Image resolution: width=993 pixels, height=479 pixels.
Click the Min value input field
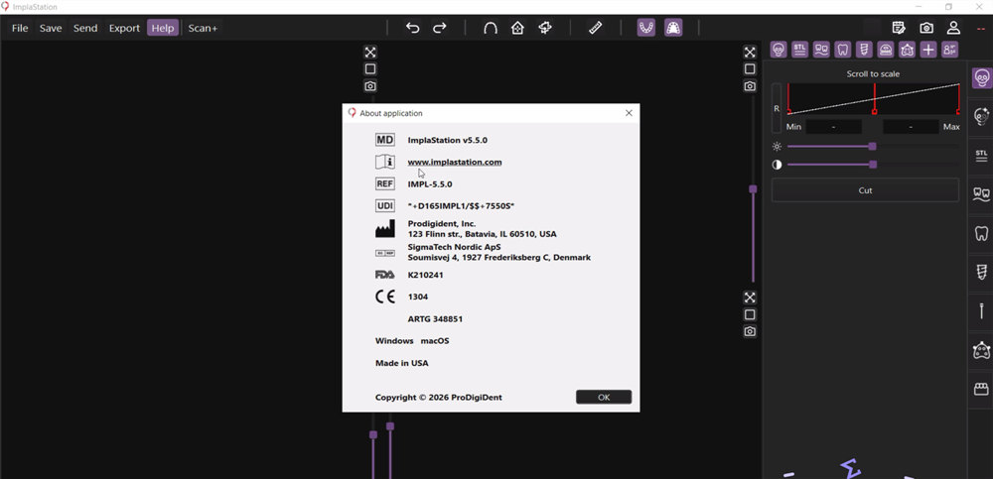[x=833, y=127]
